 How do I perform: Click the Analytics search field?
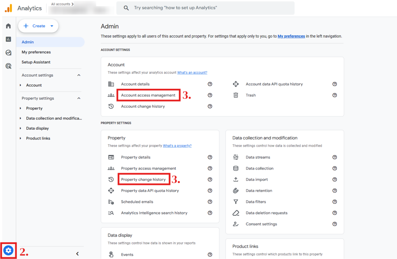click(x=205, y=8)
